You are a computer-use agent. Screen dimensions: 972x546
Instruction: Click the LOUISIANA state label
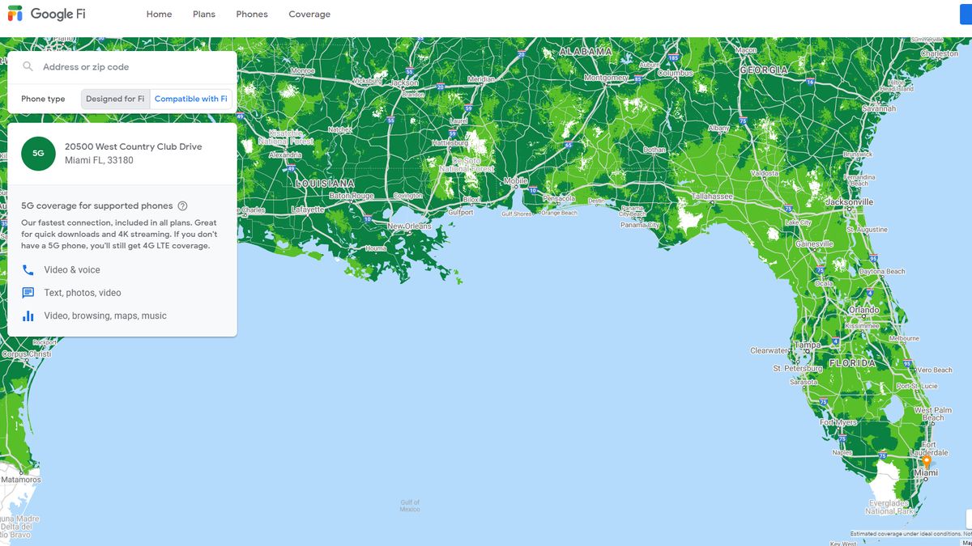pyautogui.click(x=325, y=184)
